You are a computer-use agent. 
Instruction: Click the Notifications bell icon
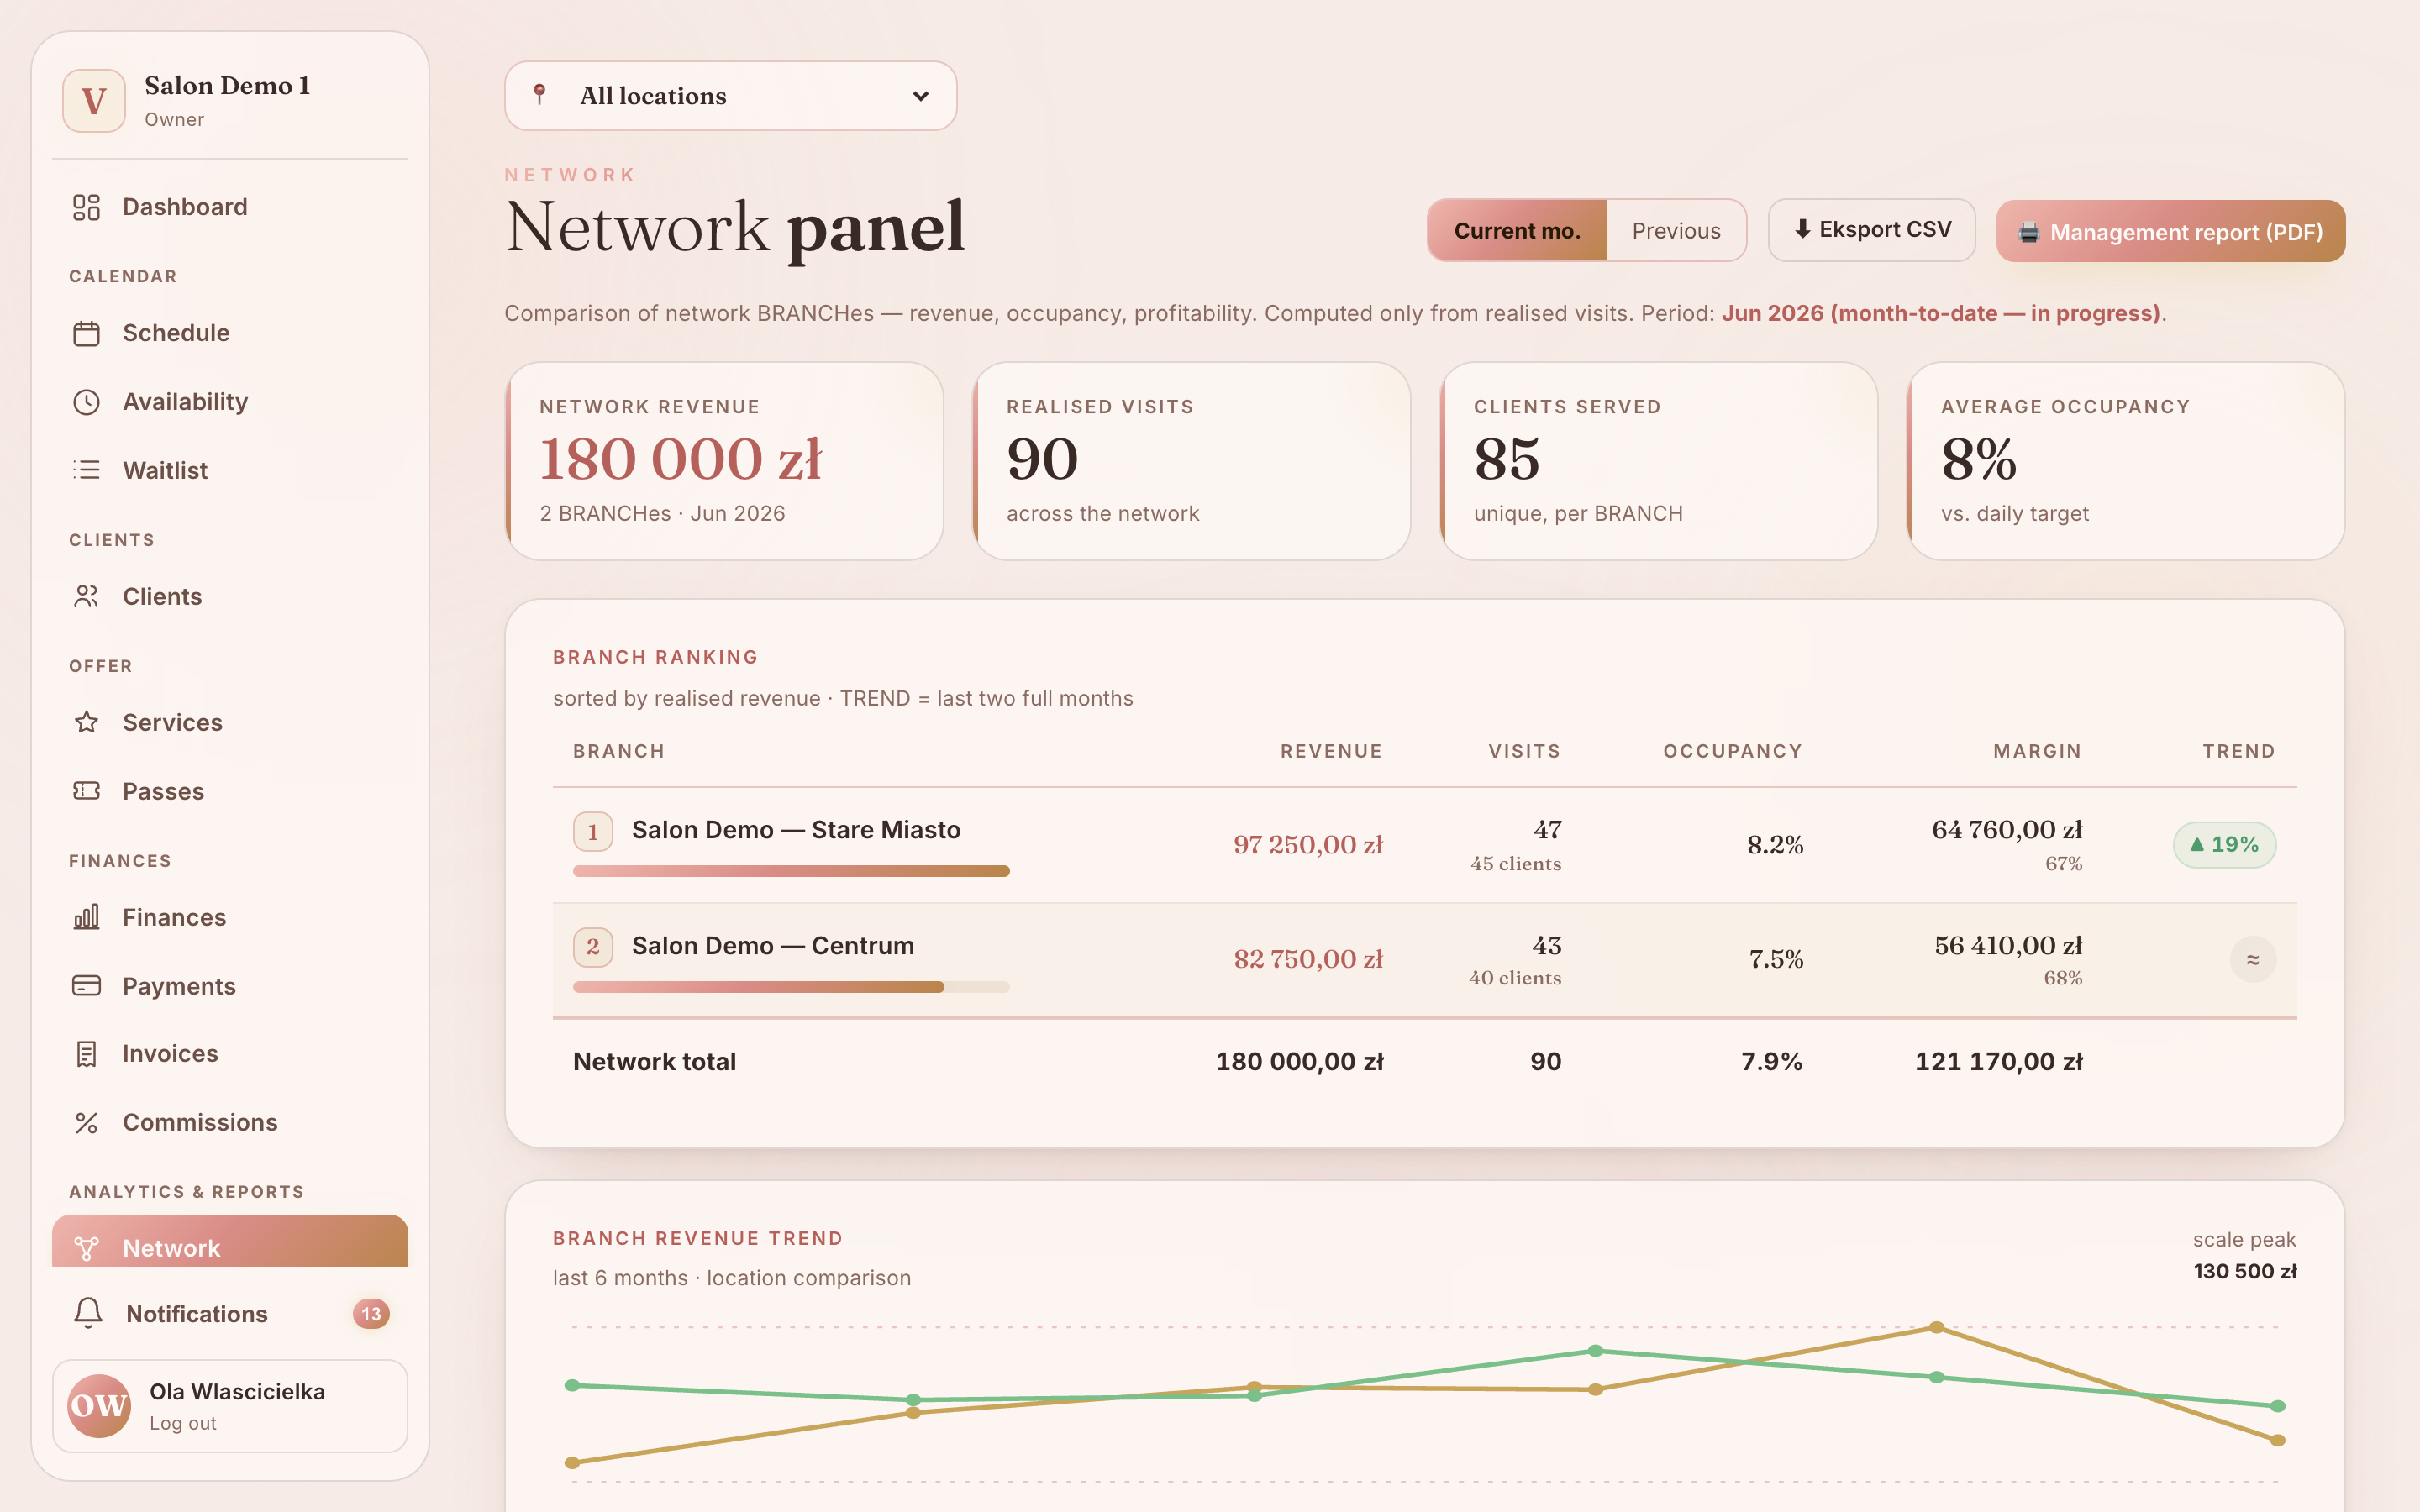(x=88, y=1313)
